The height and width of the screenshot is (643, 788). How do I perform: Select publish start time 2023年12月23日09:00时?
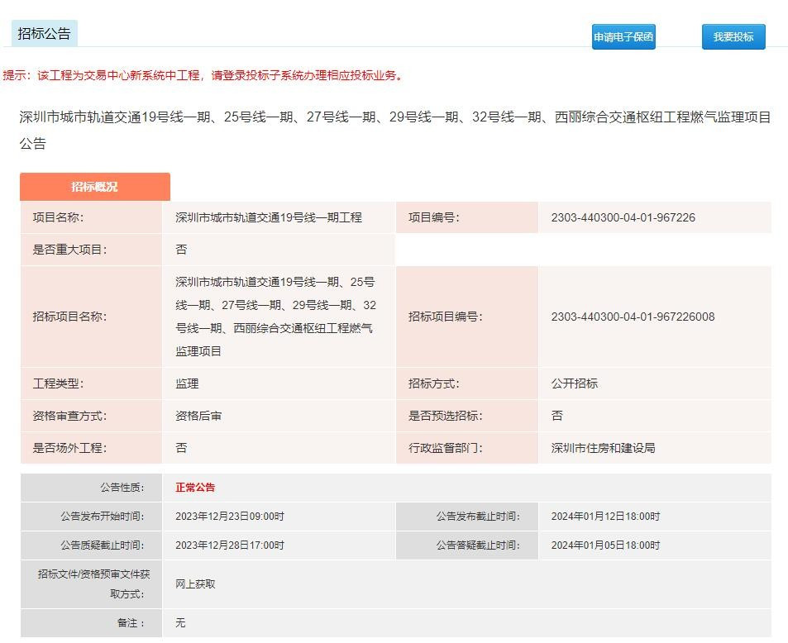(x=230, y=517)
